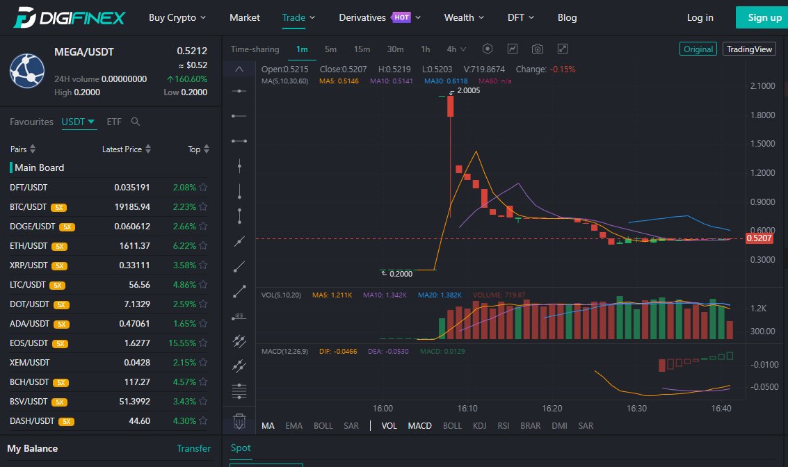
Task: Click the 0.5207 current price marker
Action: pyautogui.click(x=759, y=238)
